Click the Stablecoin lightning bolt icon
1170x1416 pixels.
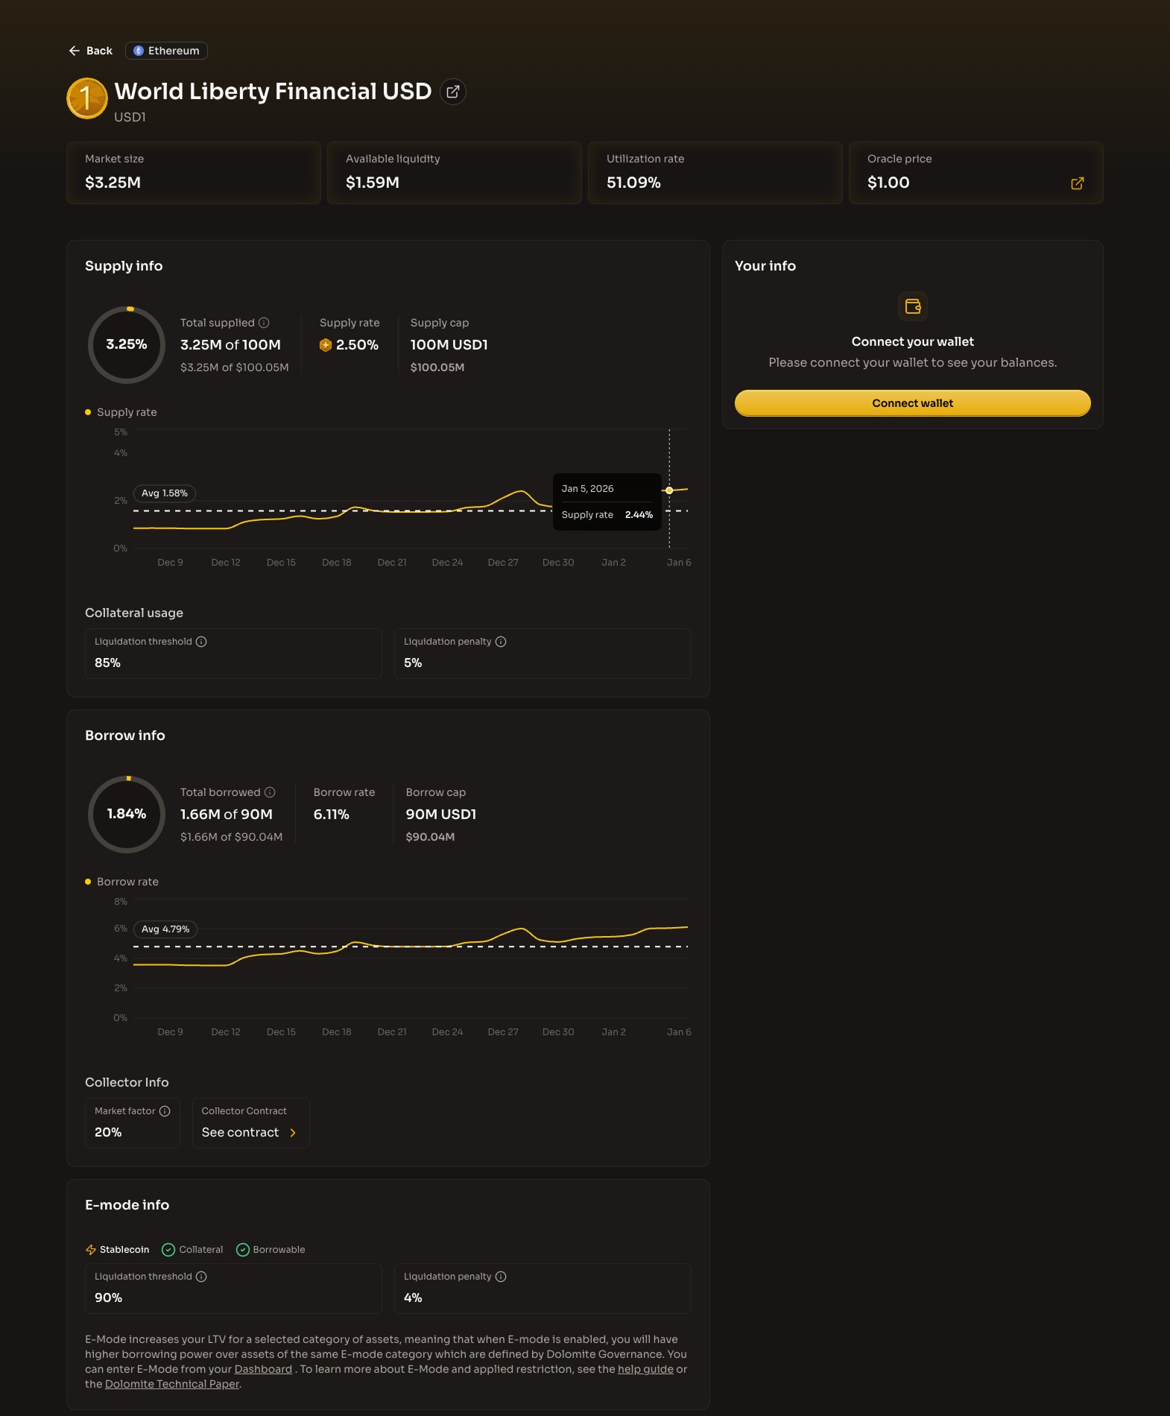(x=91, y=1250)
